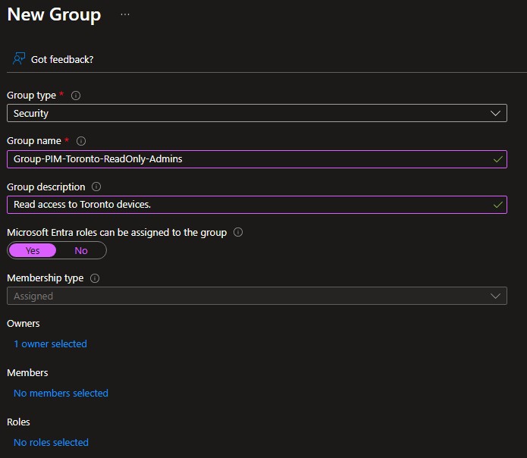
Task: Click the feedback person icon
Action: 19,59
